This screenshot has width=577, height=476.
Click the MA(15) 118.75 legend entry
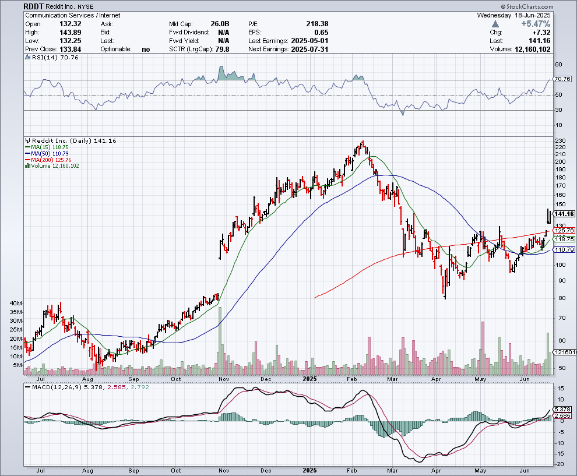tap(50, 147)
